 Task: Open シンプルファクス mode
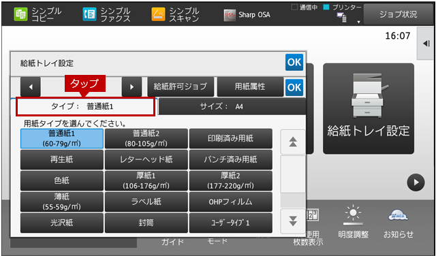(x=106, y=14)
